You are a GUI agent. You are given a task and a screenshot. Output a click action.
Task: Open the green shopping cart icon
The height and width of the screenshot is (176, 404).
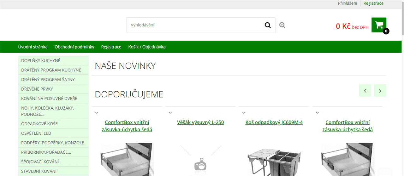coord(379,25)
